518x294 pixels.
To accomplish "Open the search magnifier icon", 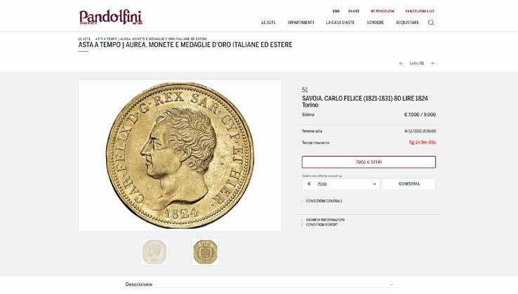I will click(431, 22).
